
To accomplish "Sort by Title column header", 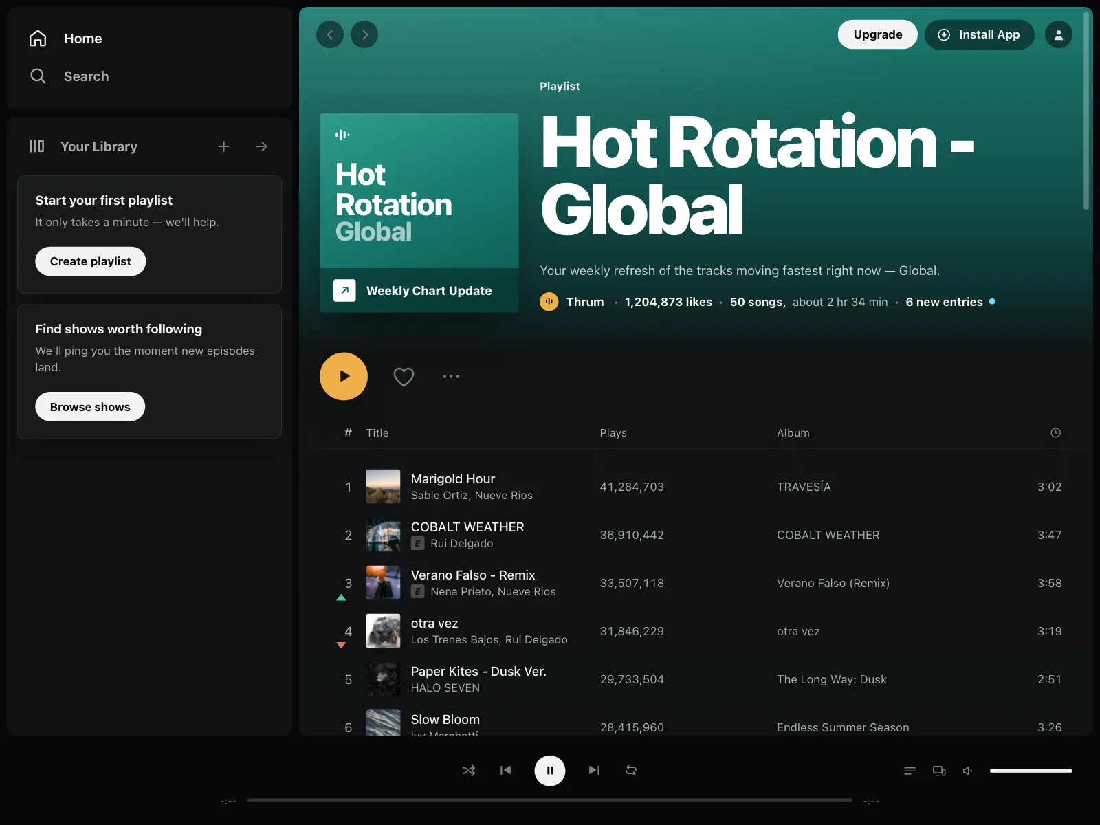I will tap(377, 432).
